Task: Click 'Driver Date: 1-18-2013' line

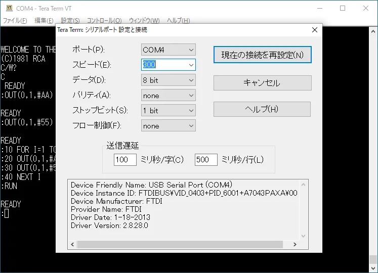Action: point(110,217)
